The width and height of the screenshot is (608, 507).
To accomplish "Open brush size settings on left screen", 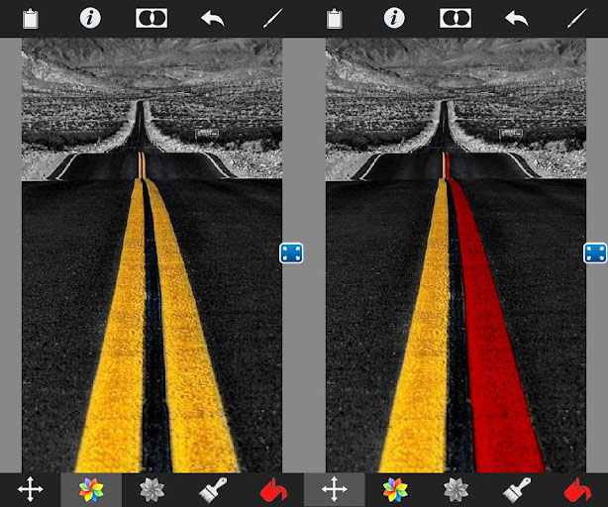I will (273, 18).
